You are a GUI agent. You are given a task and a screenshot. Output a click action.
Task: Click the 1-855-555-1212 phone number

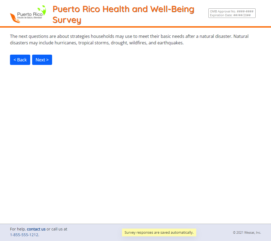coord(24,235)
